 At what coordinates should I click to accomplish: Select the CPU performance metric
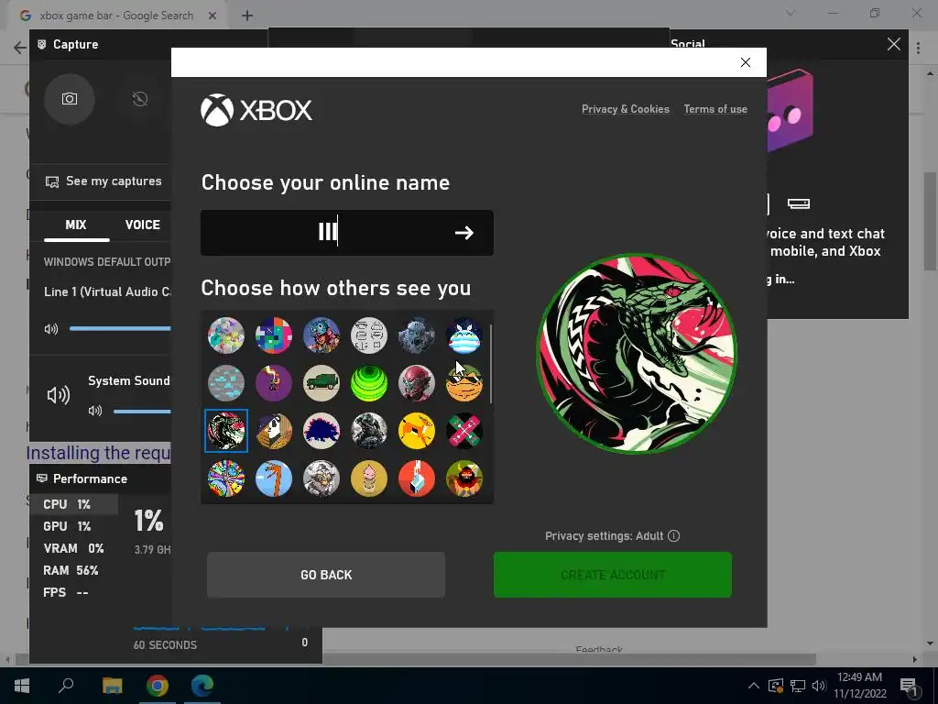tap(73, 504)
